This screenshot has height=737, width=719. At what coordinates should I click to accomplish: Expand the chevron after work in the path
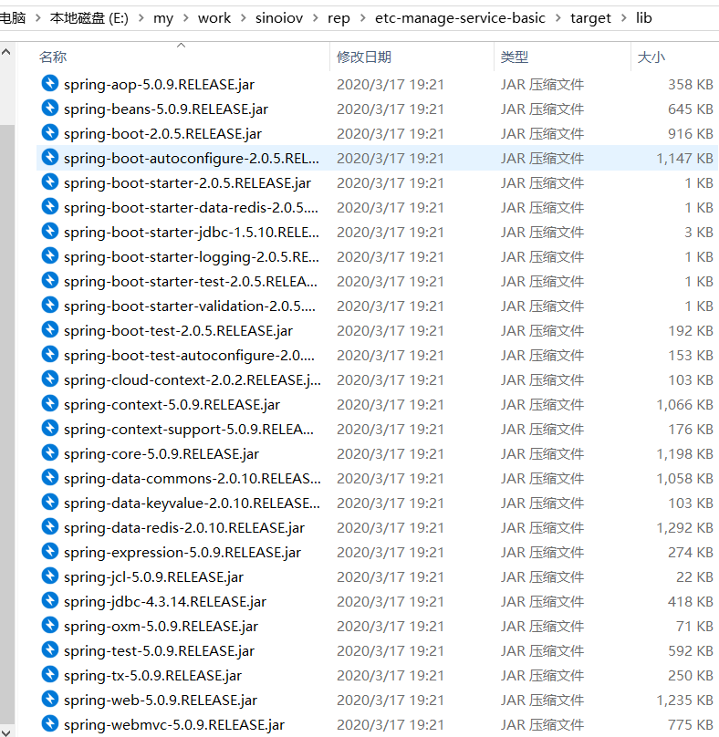tap(243, 18)
